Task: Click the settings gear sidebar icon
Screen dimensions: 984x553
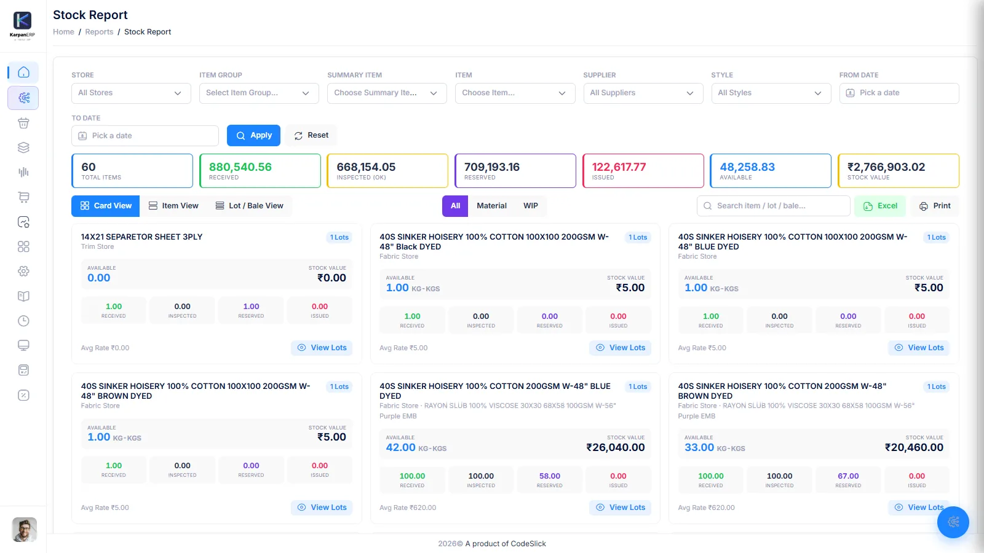Action: tap(23, 271)
